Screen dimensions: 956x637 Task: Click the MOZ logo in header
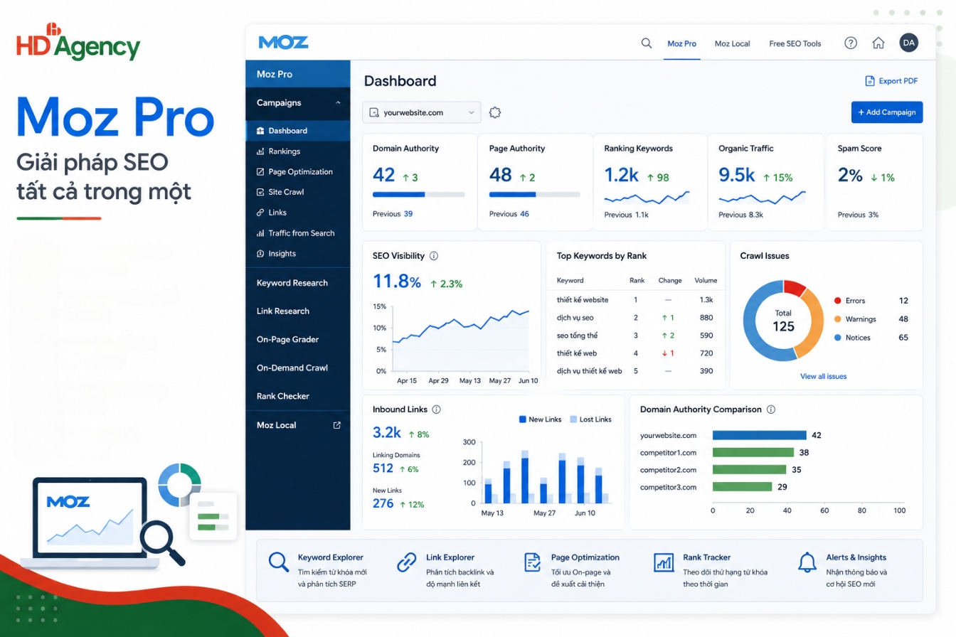click(284, 43)
